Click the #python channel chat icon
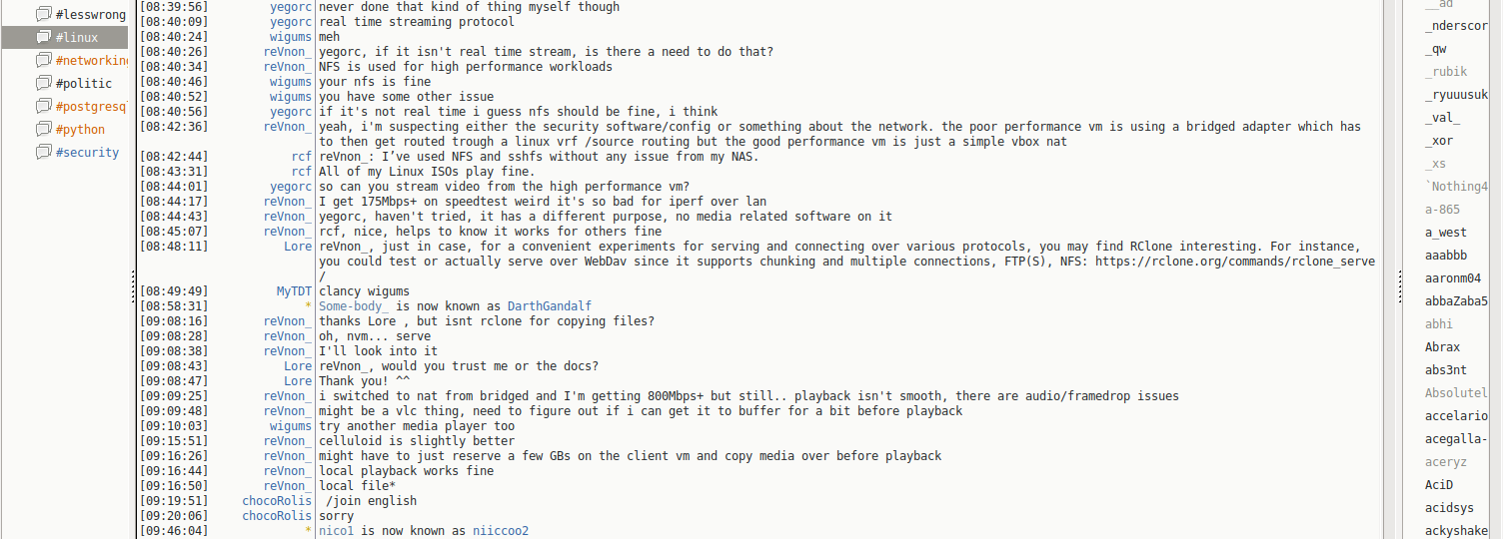The width and height of the screenshot is (1503, 539). coord(43,129)
